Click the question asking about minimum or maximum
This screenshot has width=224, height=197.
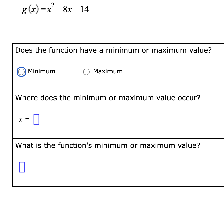point(113,50)
